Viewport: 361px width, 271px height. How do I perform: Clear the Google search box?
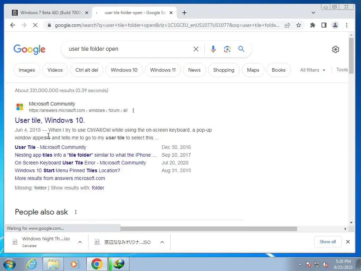pyautogui.click(x=196, y=49)
